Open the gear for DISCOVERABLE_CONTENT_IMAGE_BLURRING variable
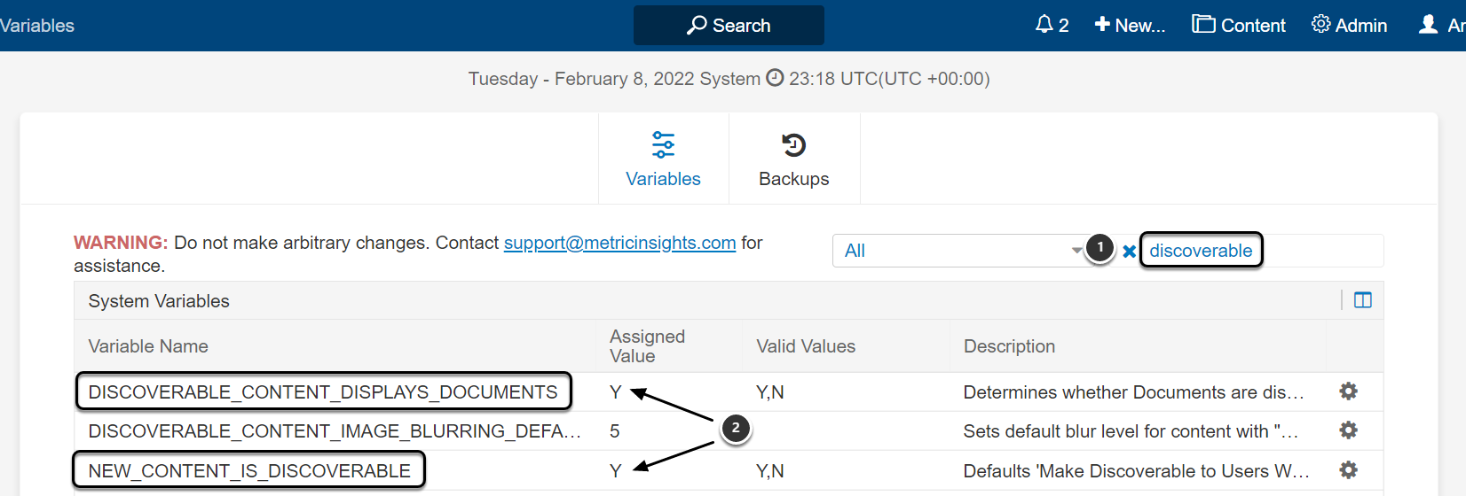The image size is (1466, 496). 1348,430
